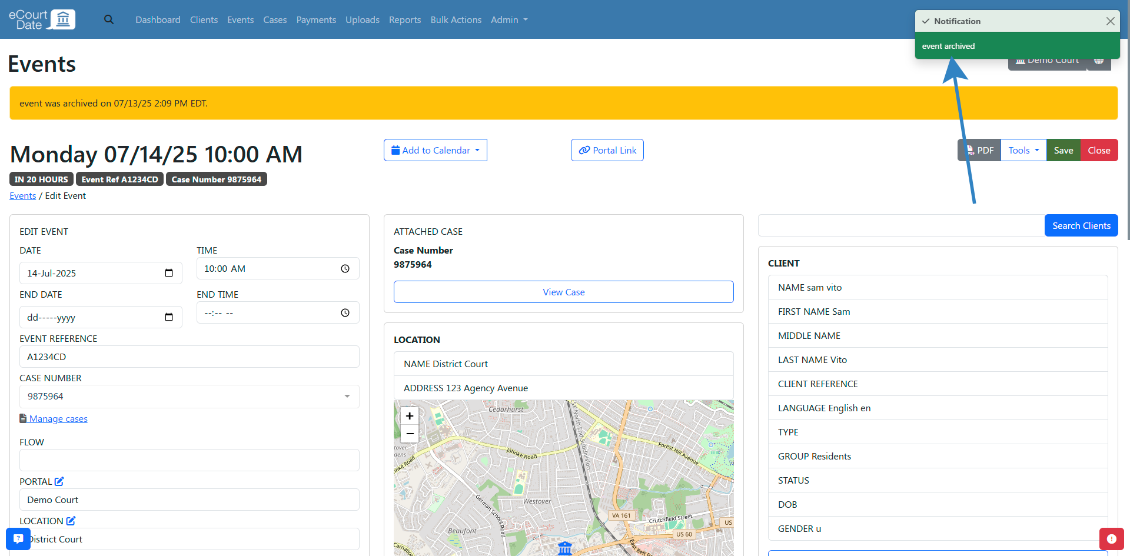1130x556 pixels.
Task: Click the LOCATION edit pencil icon
Action: (71, 521)
